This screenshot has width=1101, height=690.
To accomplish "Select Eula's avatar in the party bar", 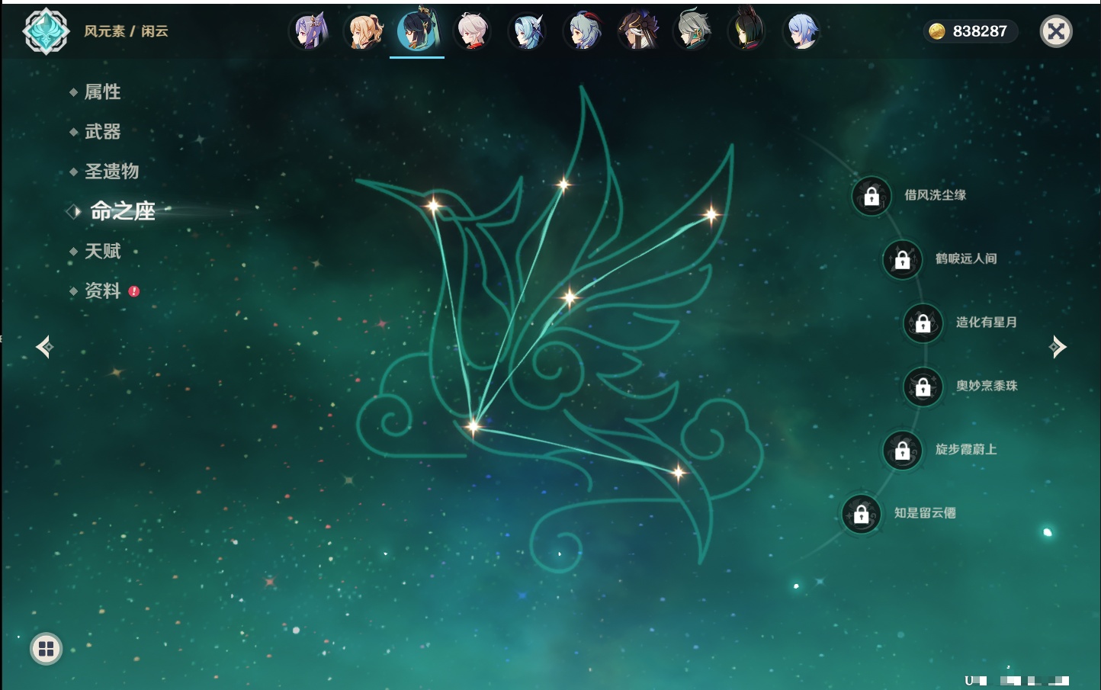I will point(528,32).
